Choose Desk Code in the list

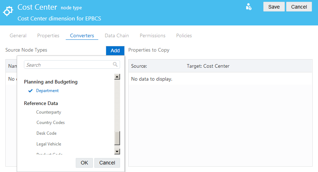pyautogui.click(x=46, y=133)
